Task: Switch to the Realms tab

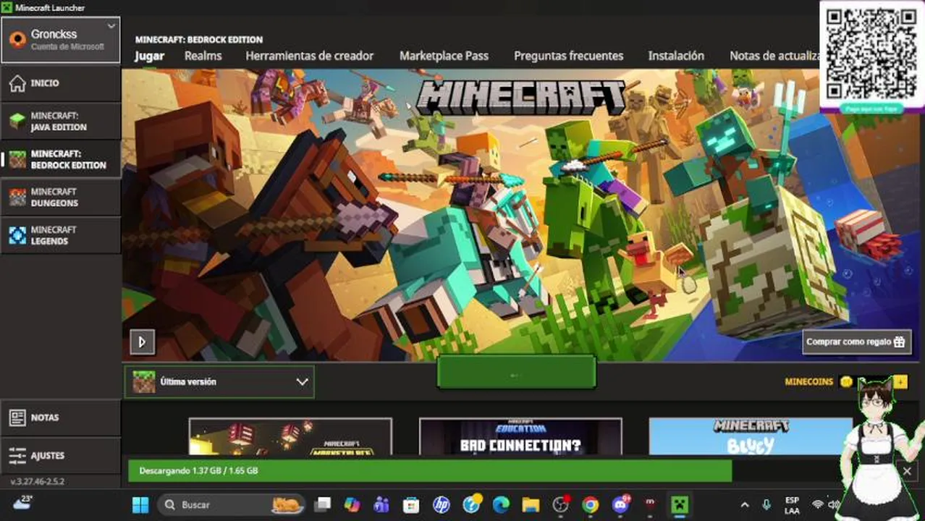Action: pyautogui.click(x=203, y=56)
